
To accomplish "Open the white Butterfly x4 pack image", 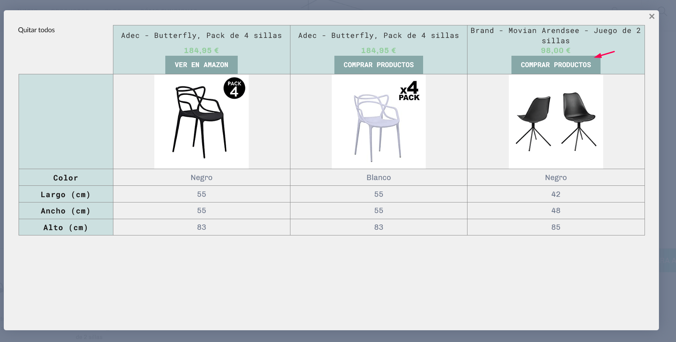I will (x=378, y=121).
